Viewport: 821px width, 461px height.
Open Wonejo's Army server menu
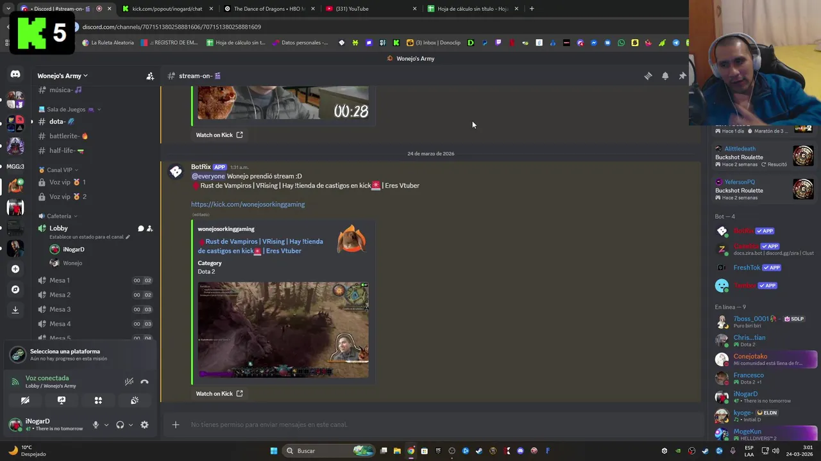[62, 76]
